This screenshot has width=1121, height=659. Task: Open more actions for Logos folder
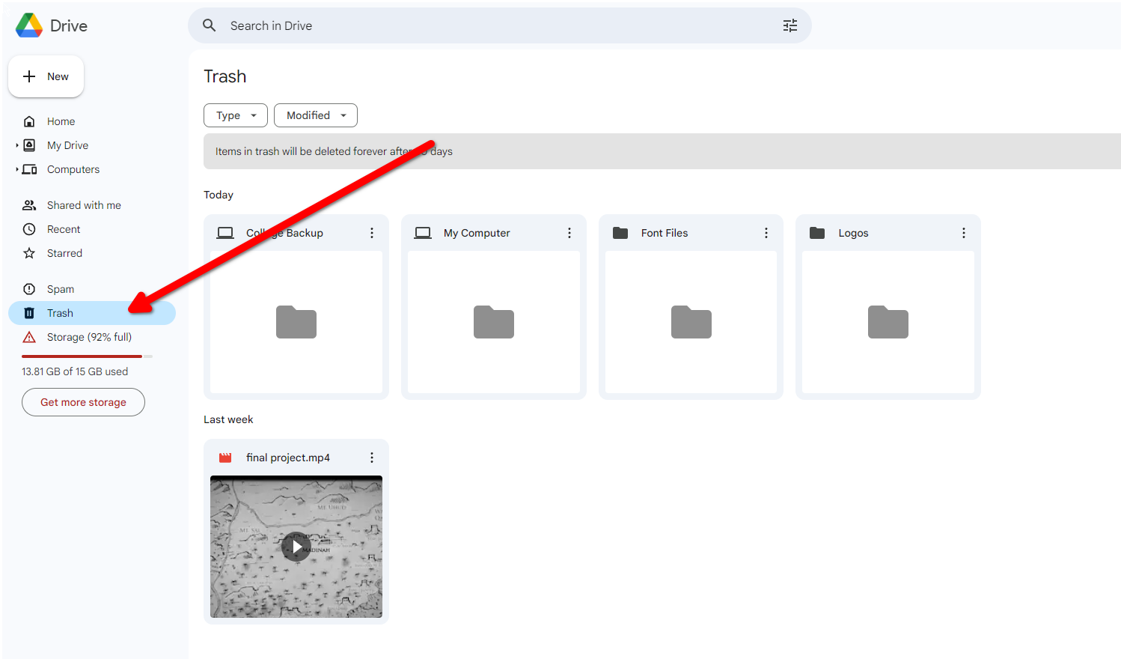(964, 233)
